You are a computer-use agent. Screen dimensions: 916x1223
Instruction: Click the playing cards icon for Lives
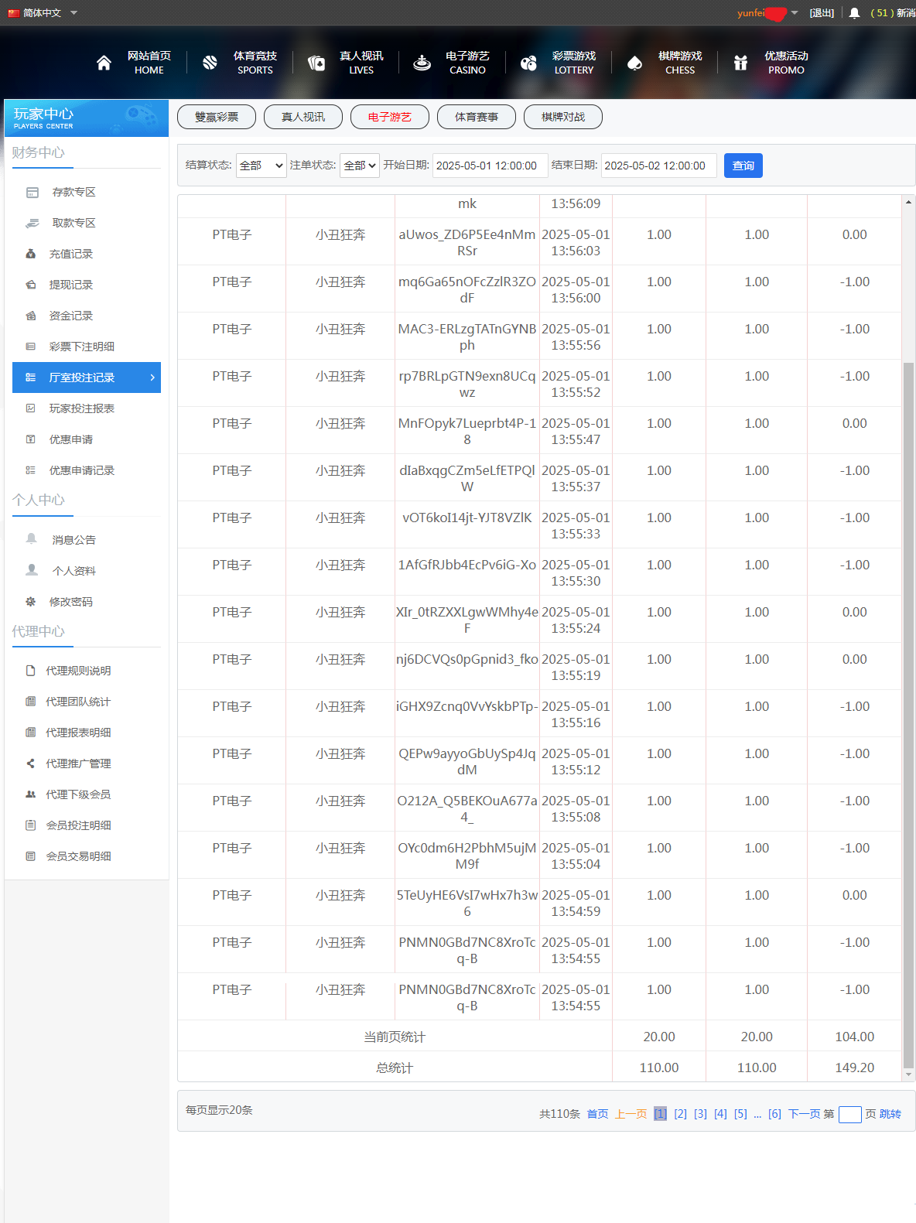point(316,63)
